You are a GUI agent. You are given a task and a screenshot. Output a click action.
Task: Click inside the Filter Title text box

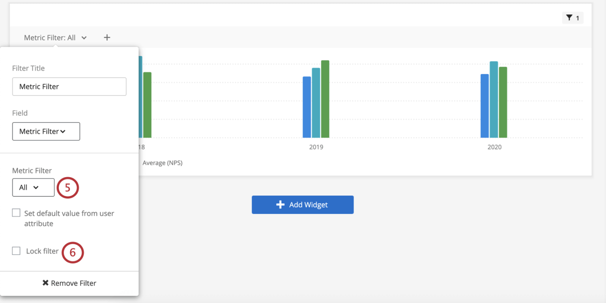click(x=69, y=86)
